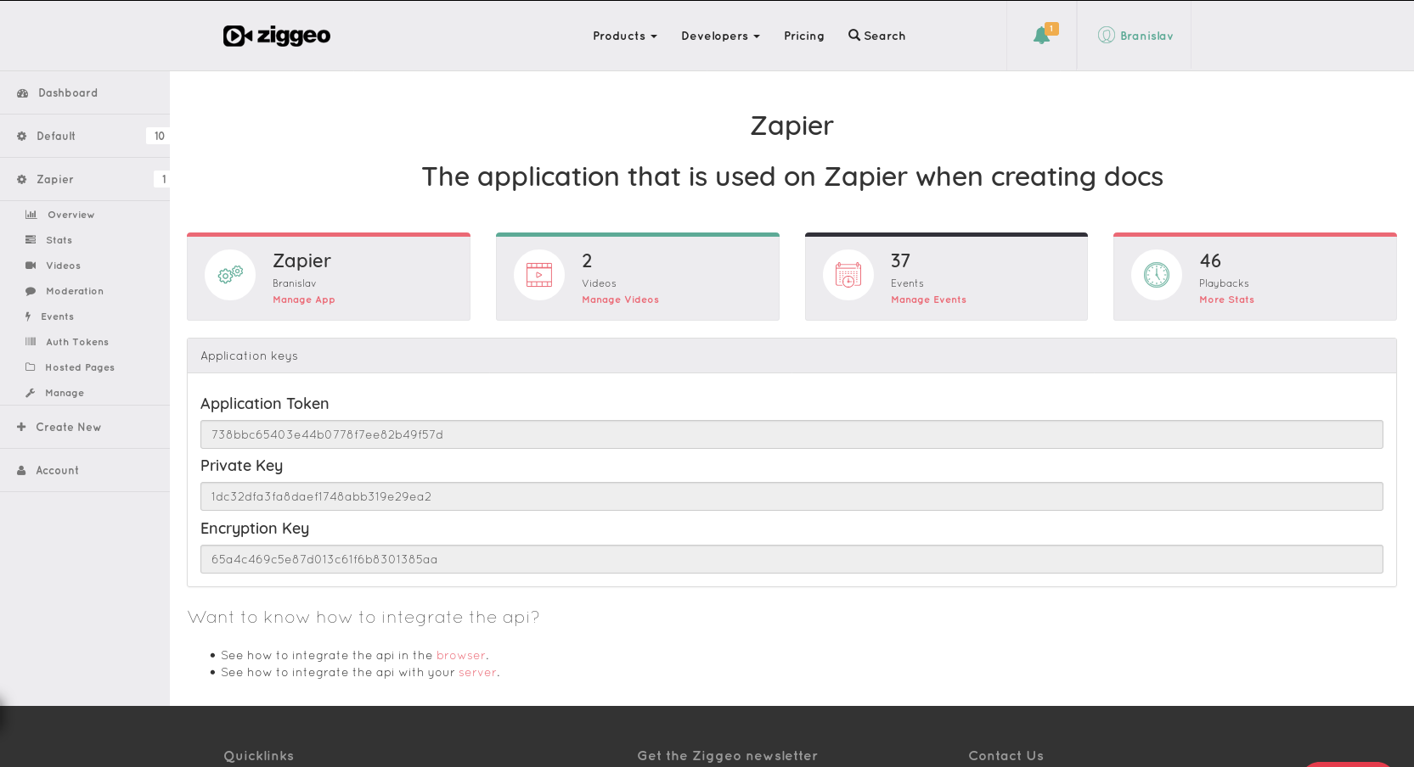Open the notifications bell icon
The height and width of the screenshot is (767, 1414).
click(1041, 36)
